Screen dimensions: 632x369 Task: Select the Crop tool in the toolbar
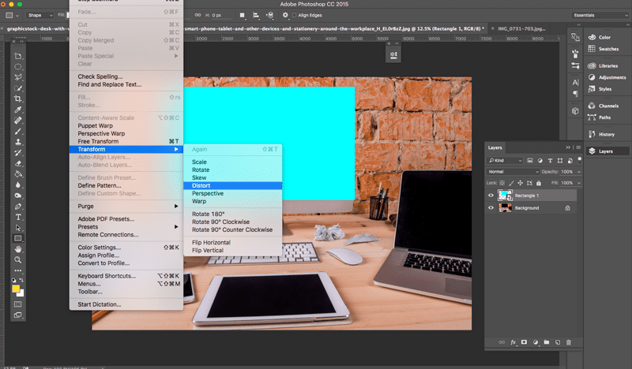[x=18, y=99]
